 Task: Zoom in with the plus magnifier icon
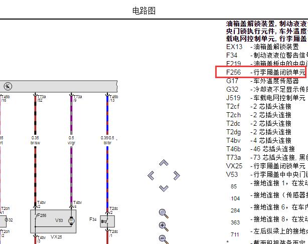click(164, 226)
